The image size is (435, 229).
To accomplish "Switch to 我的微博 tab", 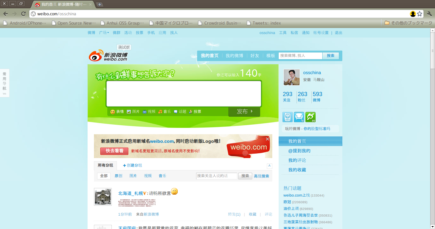I will pyautogui.click(x=234, y=56).
